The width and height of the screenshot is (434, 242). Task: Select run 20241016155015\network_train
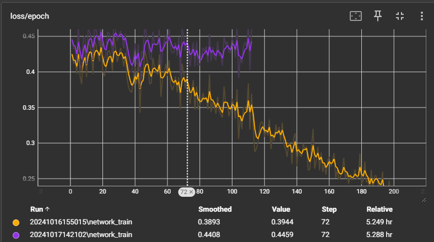tap(81, 222)
